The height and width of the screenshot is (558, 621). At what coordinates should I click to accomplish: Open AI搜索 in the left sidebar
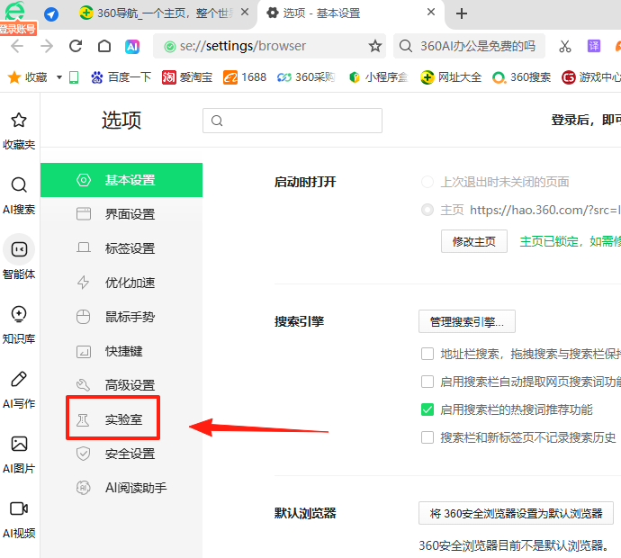click(19, 196)
